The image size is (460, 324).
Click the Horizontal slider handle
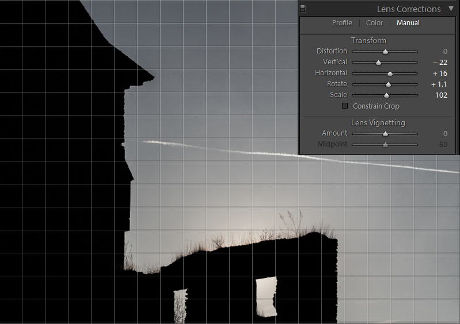pos(390,74)
